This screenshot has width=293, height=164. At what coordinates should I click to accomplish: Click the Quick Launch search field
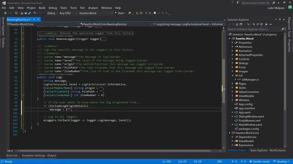255,3
